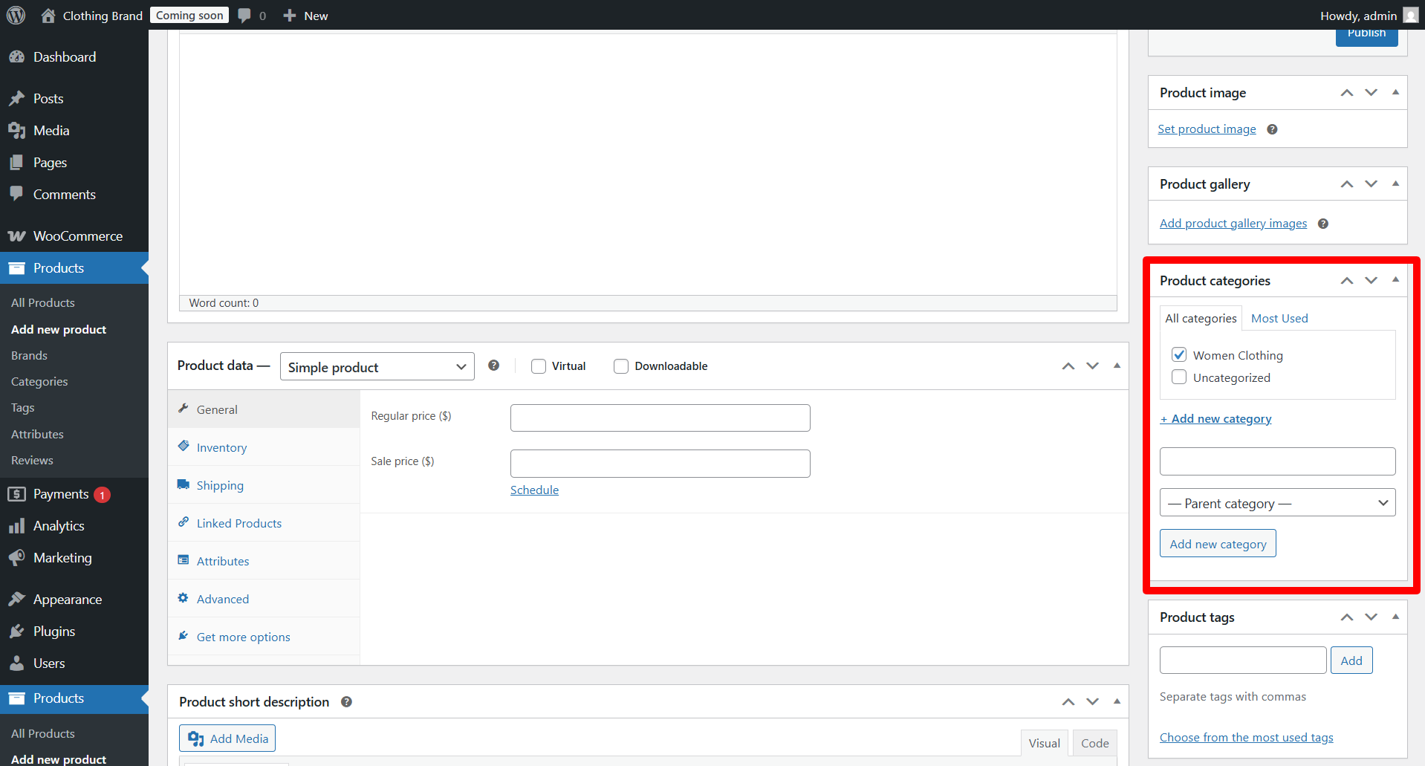
Task: Click the Sale price input field
Action: [660, 464]
